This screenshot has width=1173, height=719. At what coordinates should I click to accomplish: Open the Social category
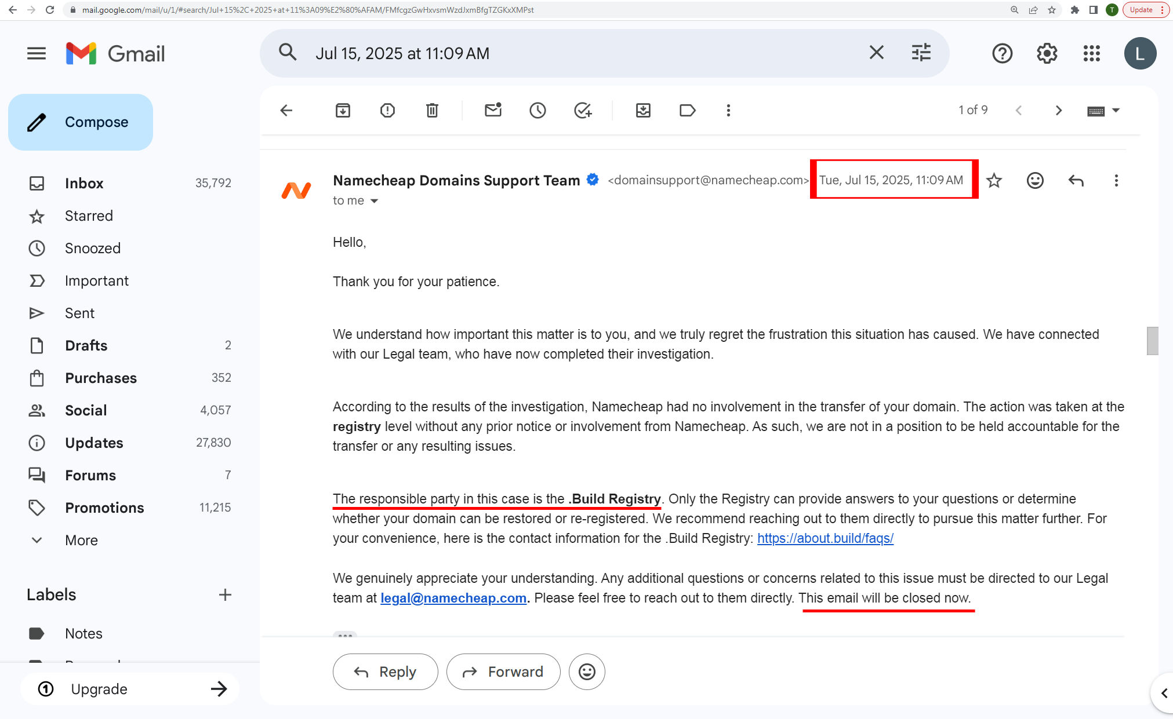click(x=130, y=411)
